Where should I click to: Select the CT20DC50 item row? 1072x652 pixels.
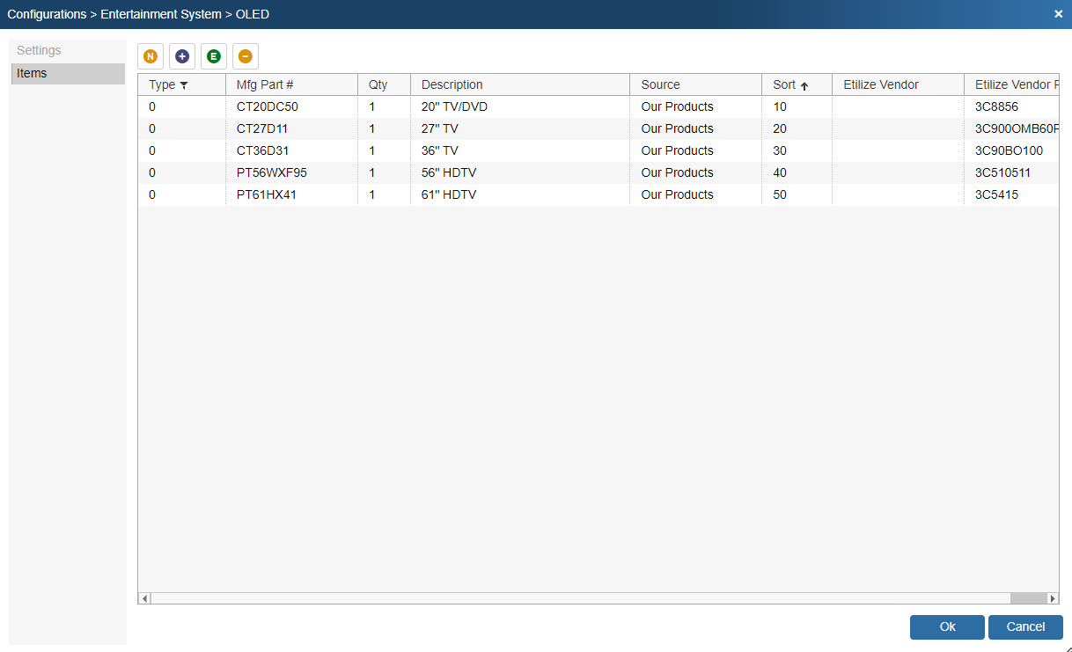point(268,107)
